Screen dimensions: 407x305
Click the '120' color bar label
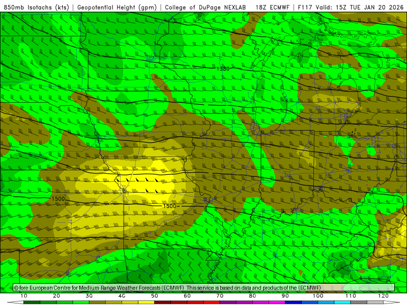(x=384, y=296)
